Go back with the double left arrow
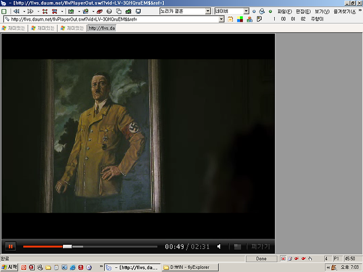 16,11
